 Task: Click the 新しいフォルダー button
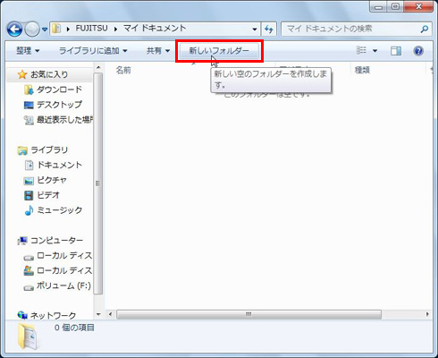tap(219, 51)
